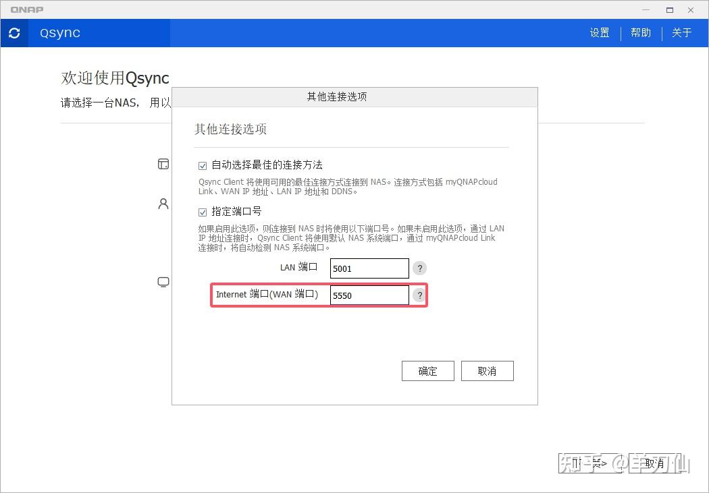Image resolution: width=709 pixels, height=493 pixels.
Task: Open help for the LAN 端口 field
Action: point(419,268)
